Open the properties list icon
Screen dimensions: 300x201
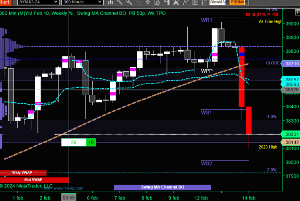(204, 2)
